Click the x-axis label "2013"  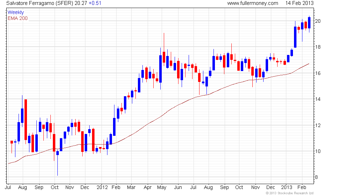point(287,188)
